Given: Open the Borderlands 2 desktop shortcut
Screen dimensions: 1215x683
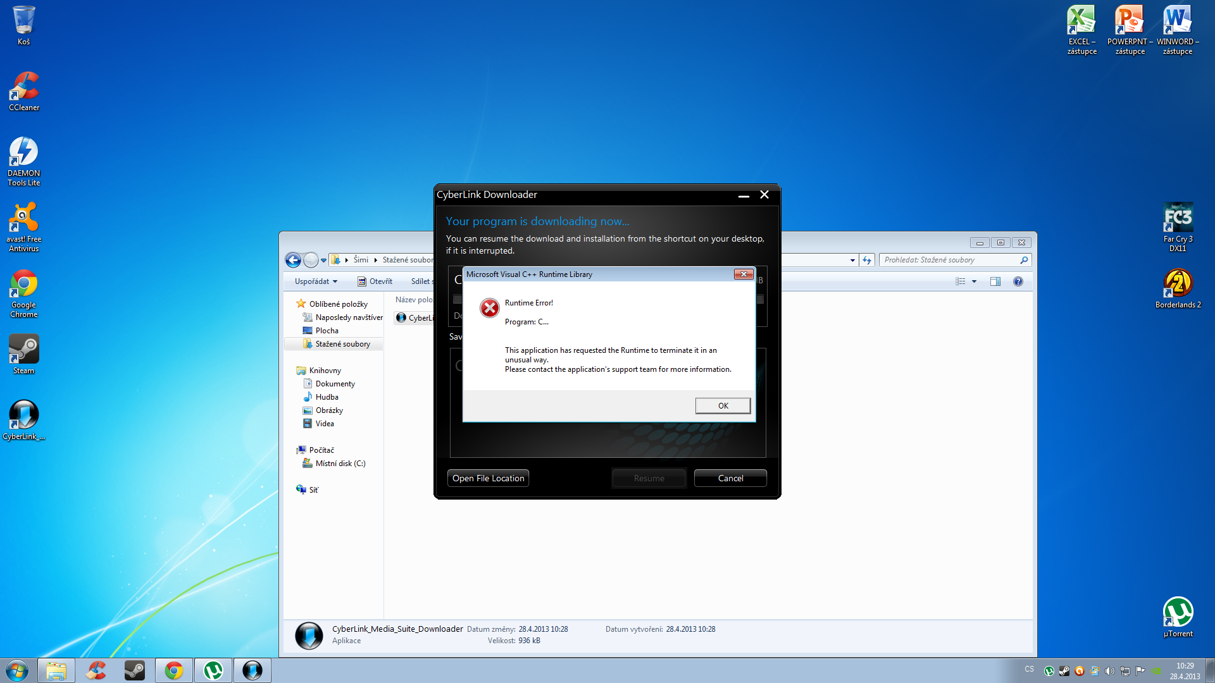Looking at the screenshot, I should pos(1178,288).
